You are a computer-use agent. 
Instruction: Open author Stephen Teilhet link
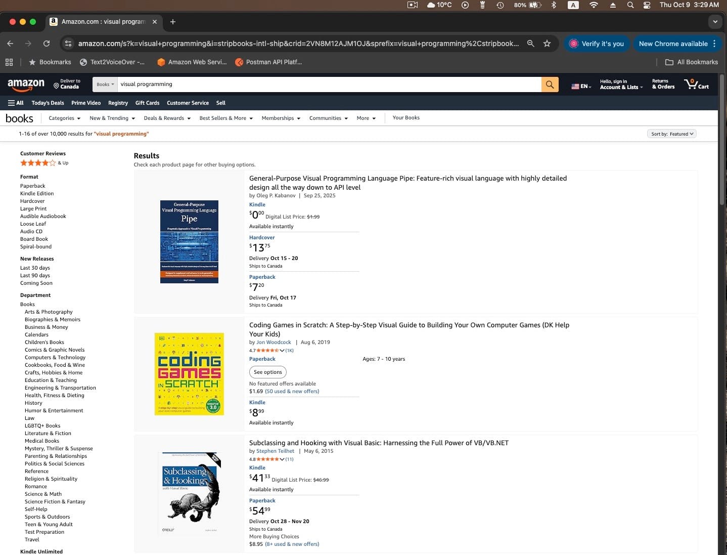tap(275, 451)
